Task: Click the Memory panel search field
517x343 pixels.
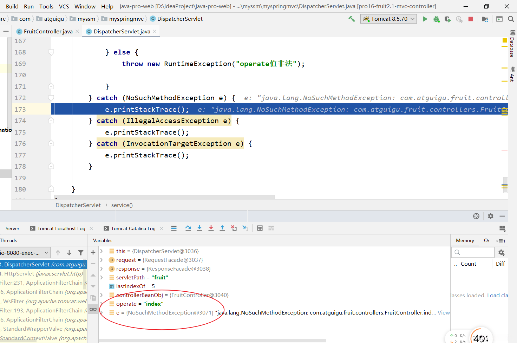Action: 473,252
